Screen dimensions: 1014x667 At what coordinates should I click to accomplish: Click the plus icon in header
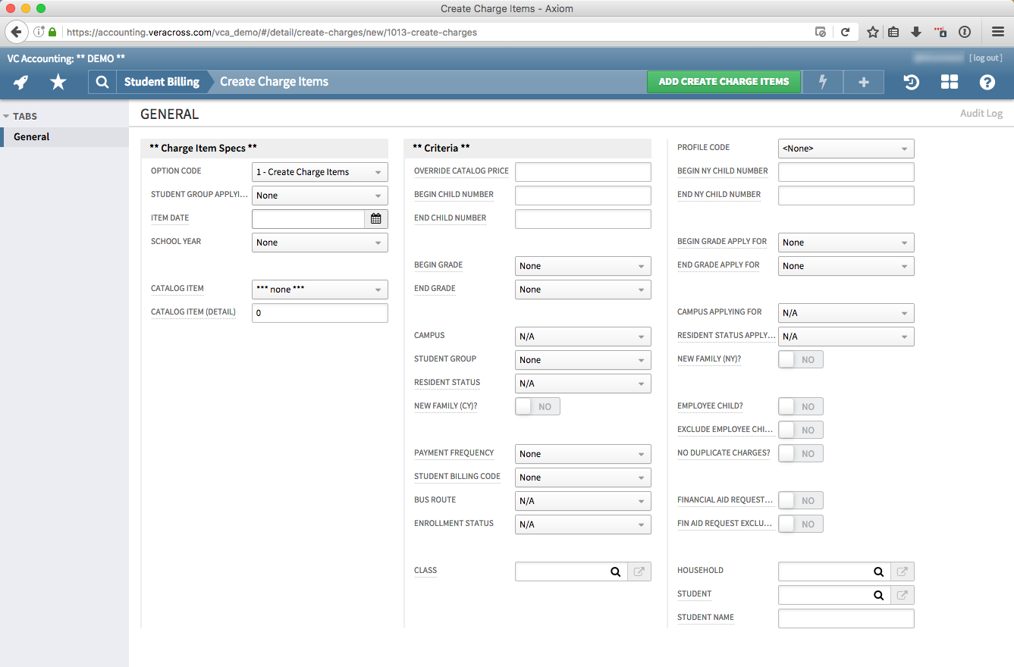pyautogui.click(x=863, y=82)
